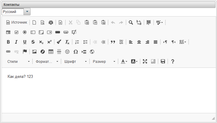
Task: Insert an anchor with flag icon
Action: [25, 52]
